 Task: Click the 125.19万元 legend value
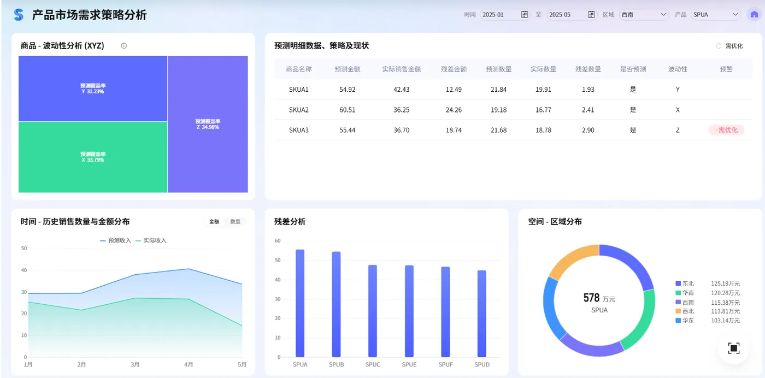[726, 283]
